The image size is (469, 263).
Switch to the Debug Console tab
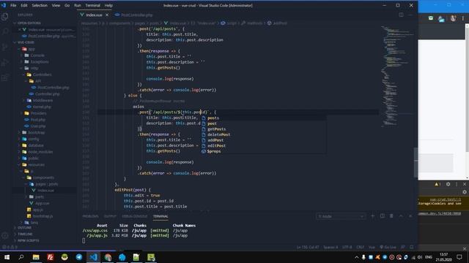coord(134,216)
